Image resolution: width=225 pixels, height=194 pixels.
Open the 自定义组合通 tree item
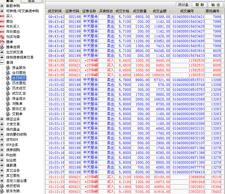pyautogui.click(x=17, y=181)
